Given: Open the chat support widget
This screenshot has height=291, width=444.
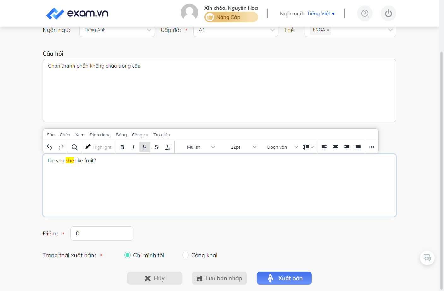Looking at the screenshot, I should (x=427, y=258).
